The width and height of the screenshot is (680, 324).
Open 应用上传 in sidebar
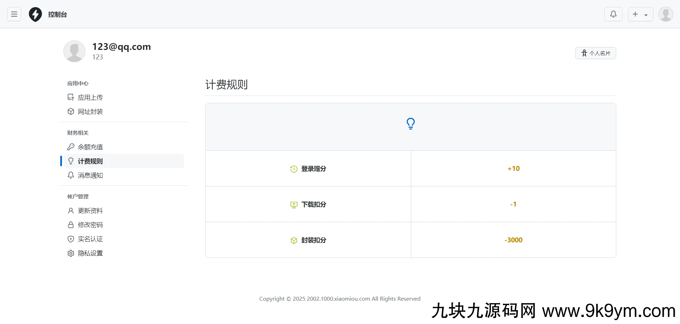pyautogui.click(x=90, y=97)
